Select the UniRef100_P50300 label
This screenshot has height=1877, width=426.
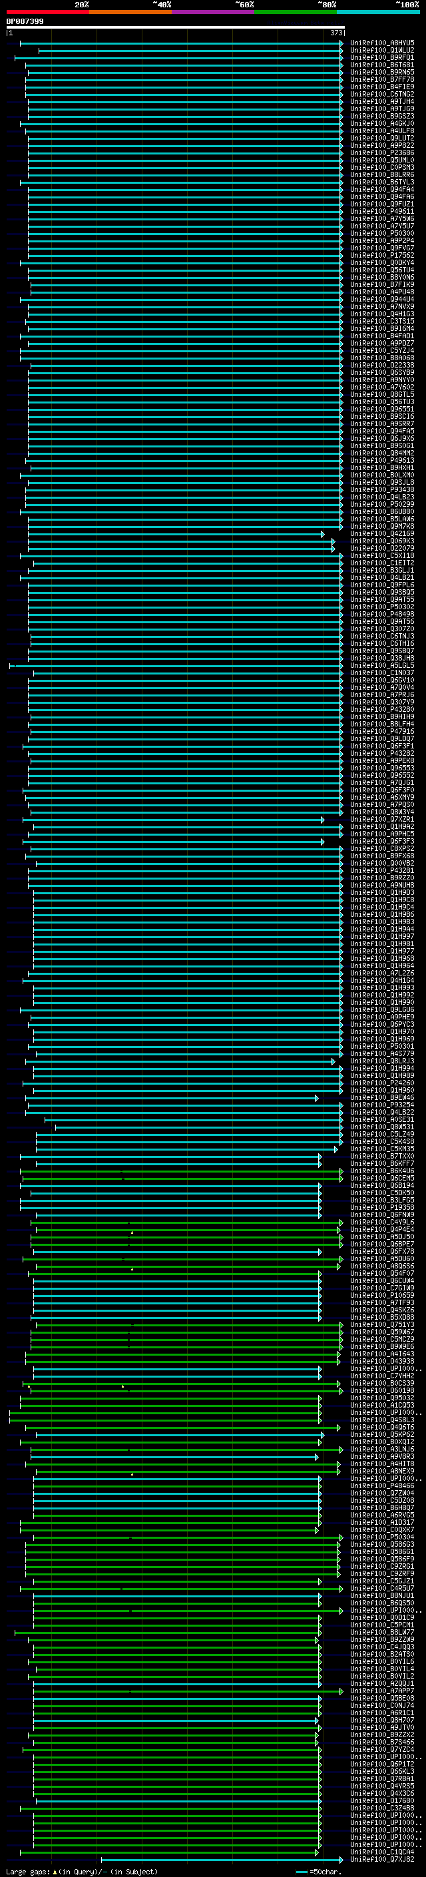pyautogui.click(x=381, y=233)
